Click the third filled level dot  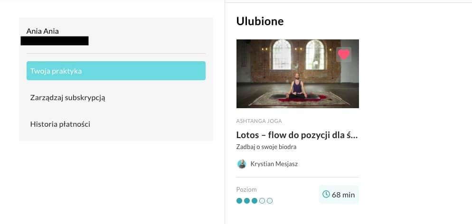pos(255,201)
